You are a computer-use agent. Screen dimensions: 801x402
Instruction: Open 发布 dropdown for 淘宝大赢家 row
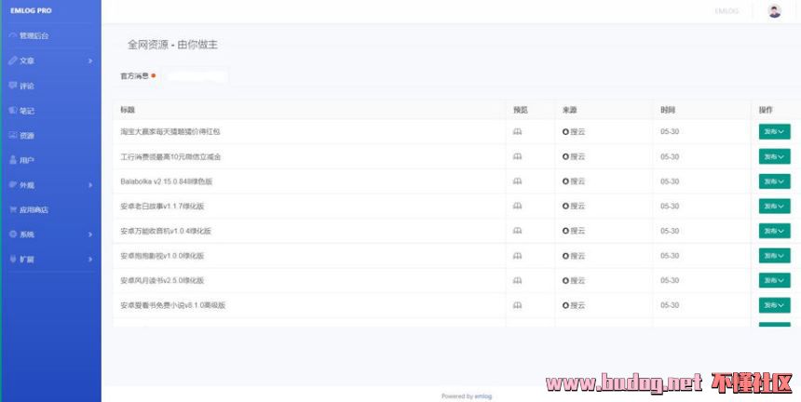pos(774,131)
